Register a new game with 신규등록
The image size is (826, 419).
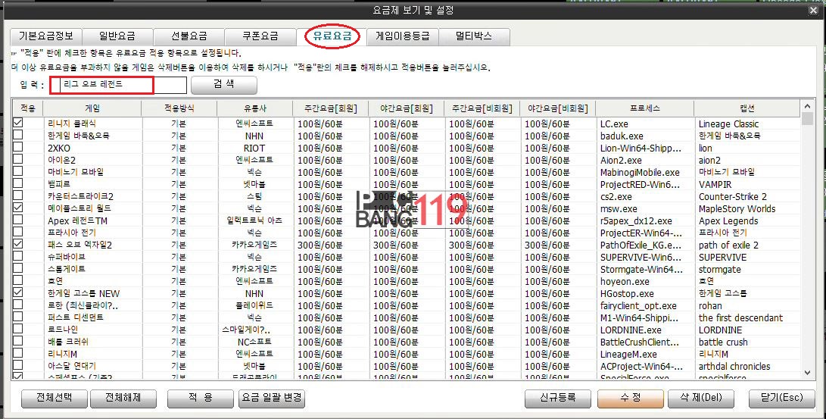click(x=557, y=398)
